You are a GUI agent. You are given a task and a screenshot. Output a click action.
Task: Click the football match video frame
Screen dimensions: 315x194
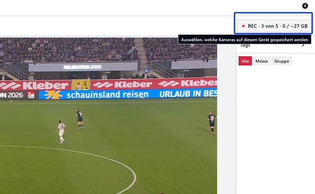point(109,116)
